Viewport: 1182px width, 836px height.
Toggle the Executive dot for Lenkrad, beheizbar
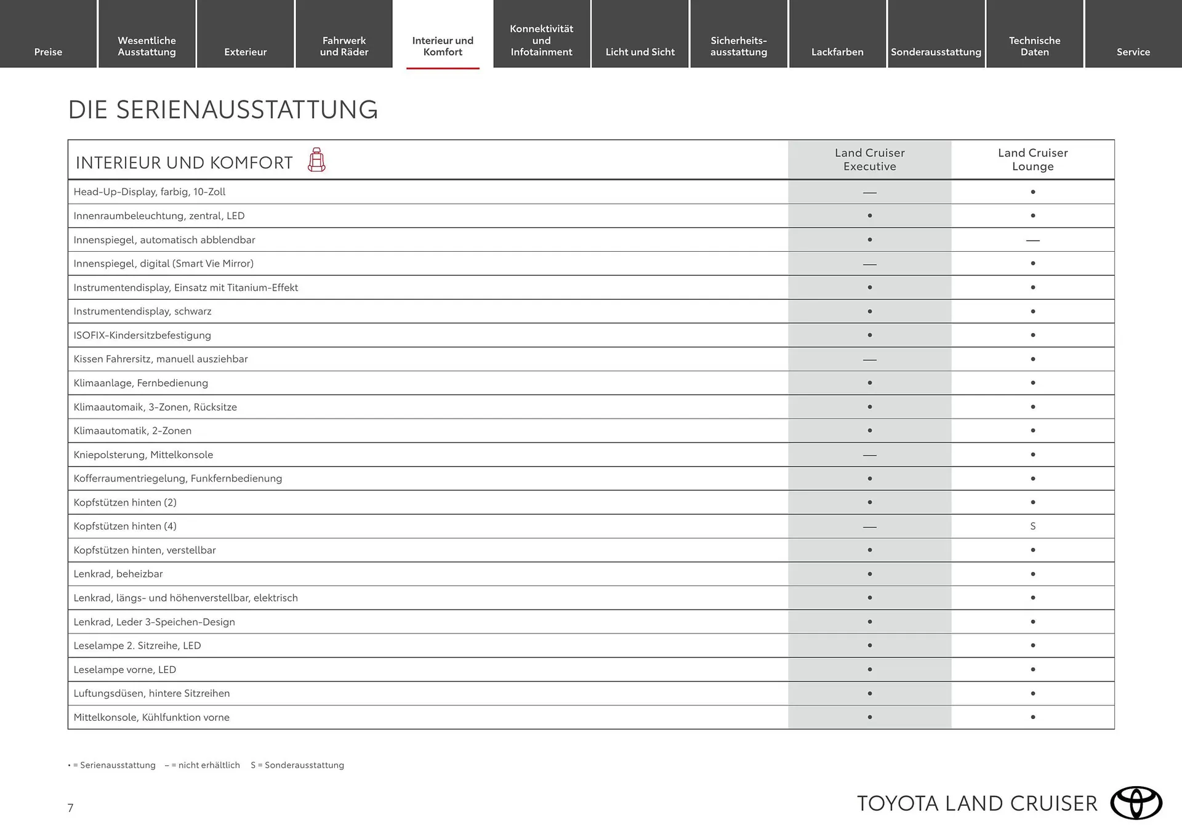870,574
